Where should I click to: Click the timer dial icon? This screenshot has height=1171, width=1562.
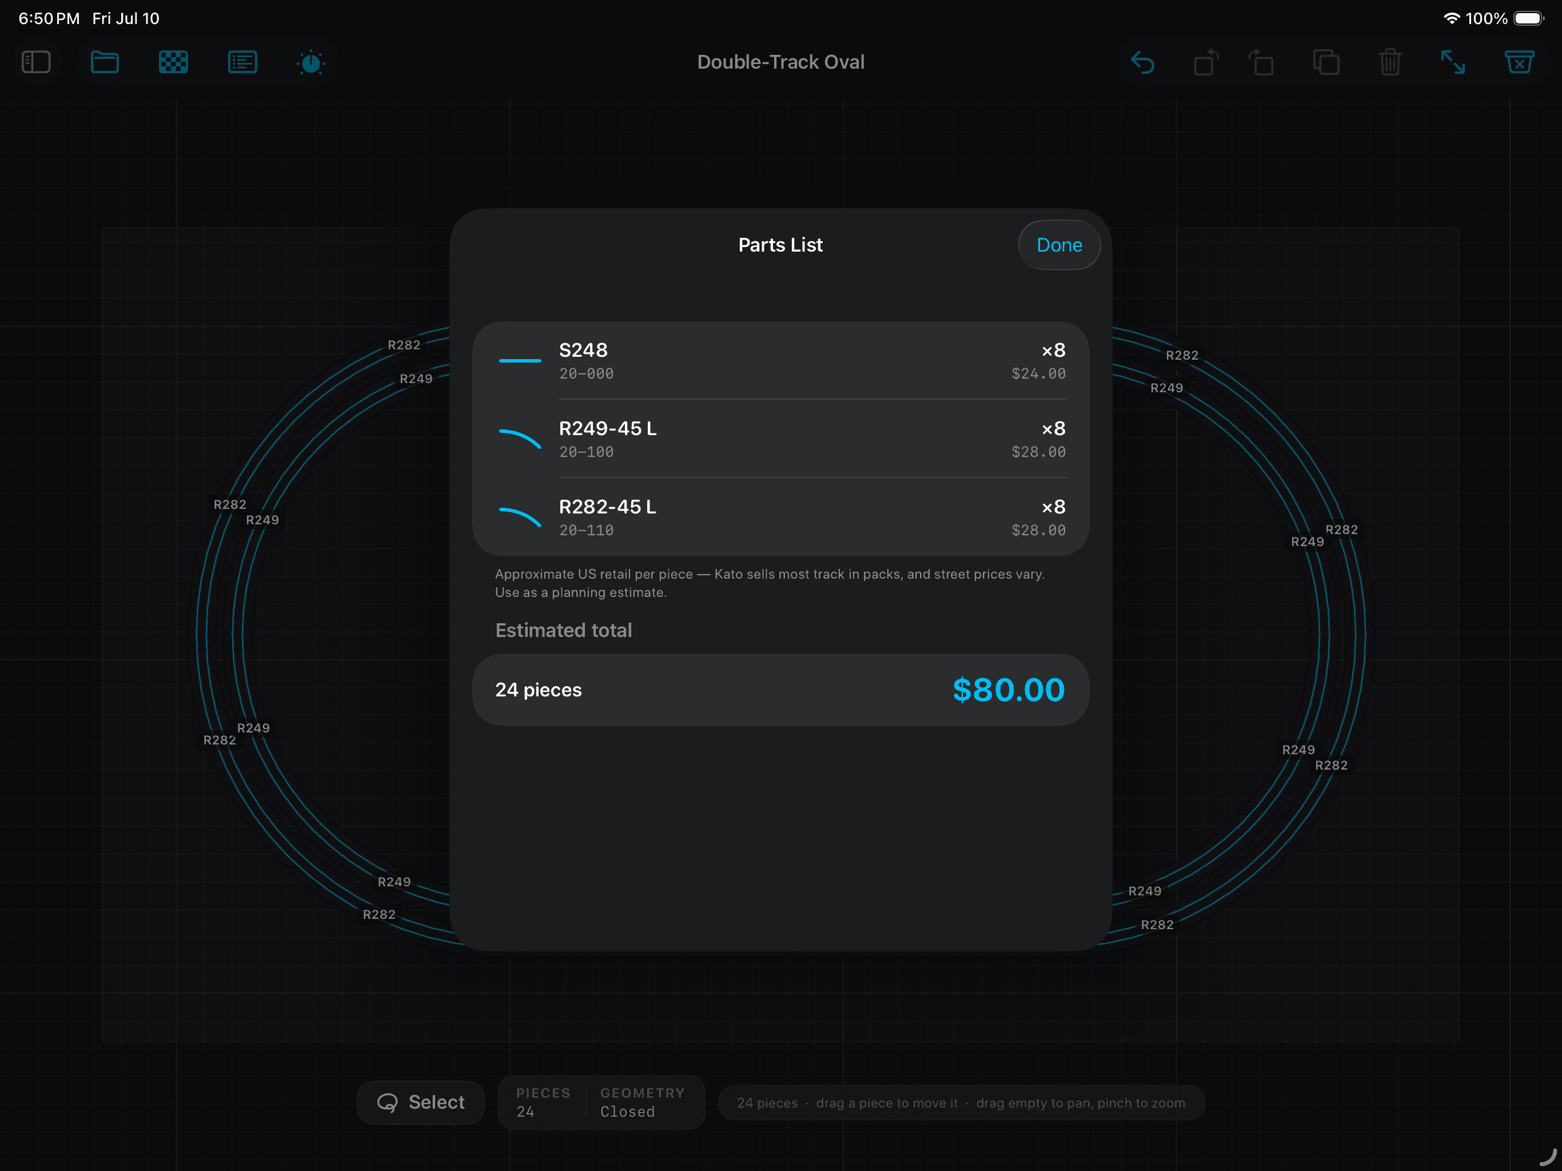(310, 63)
